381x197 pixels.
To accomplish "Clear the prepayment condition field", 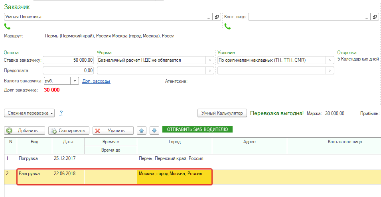I will coord(330,71).
